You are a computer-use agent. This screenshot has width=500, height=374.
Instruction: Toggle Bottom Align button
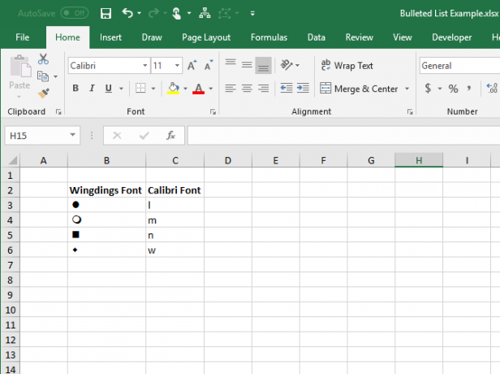(x=263, y=66)
